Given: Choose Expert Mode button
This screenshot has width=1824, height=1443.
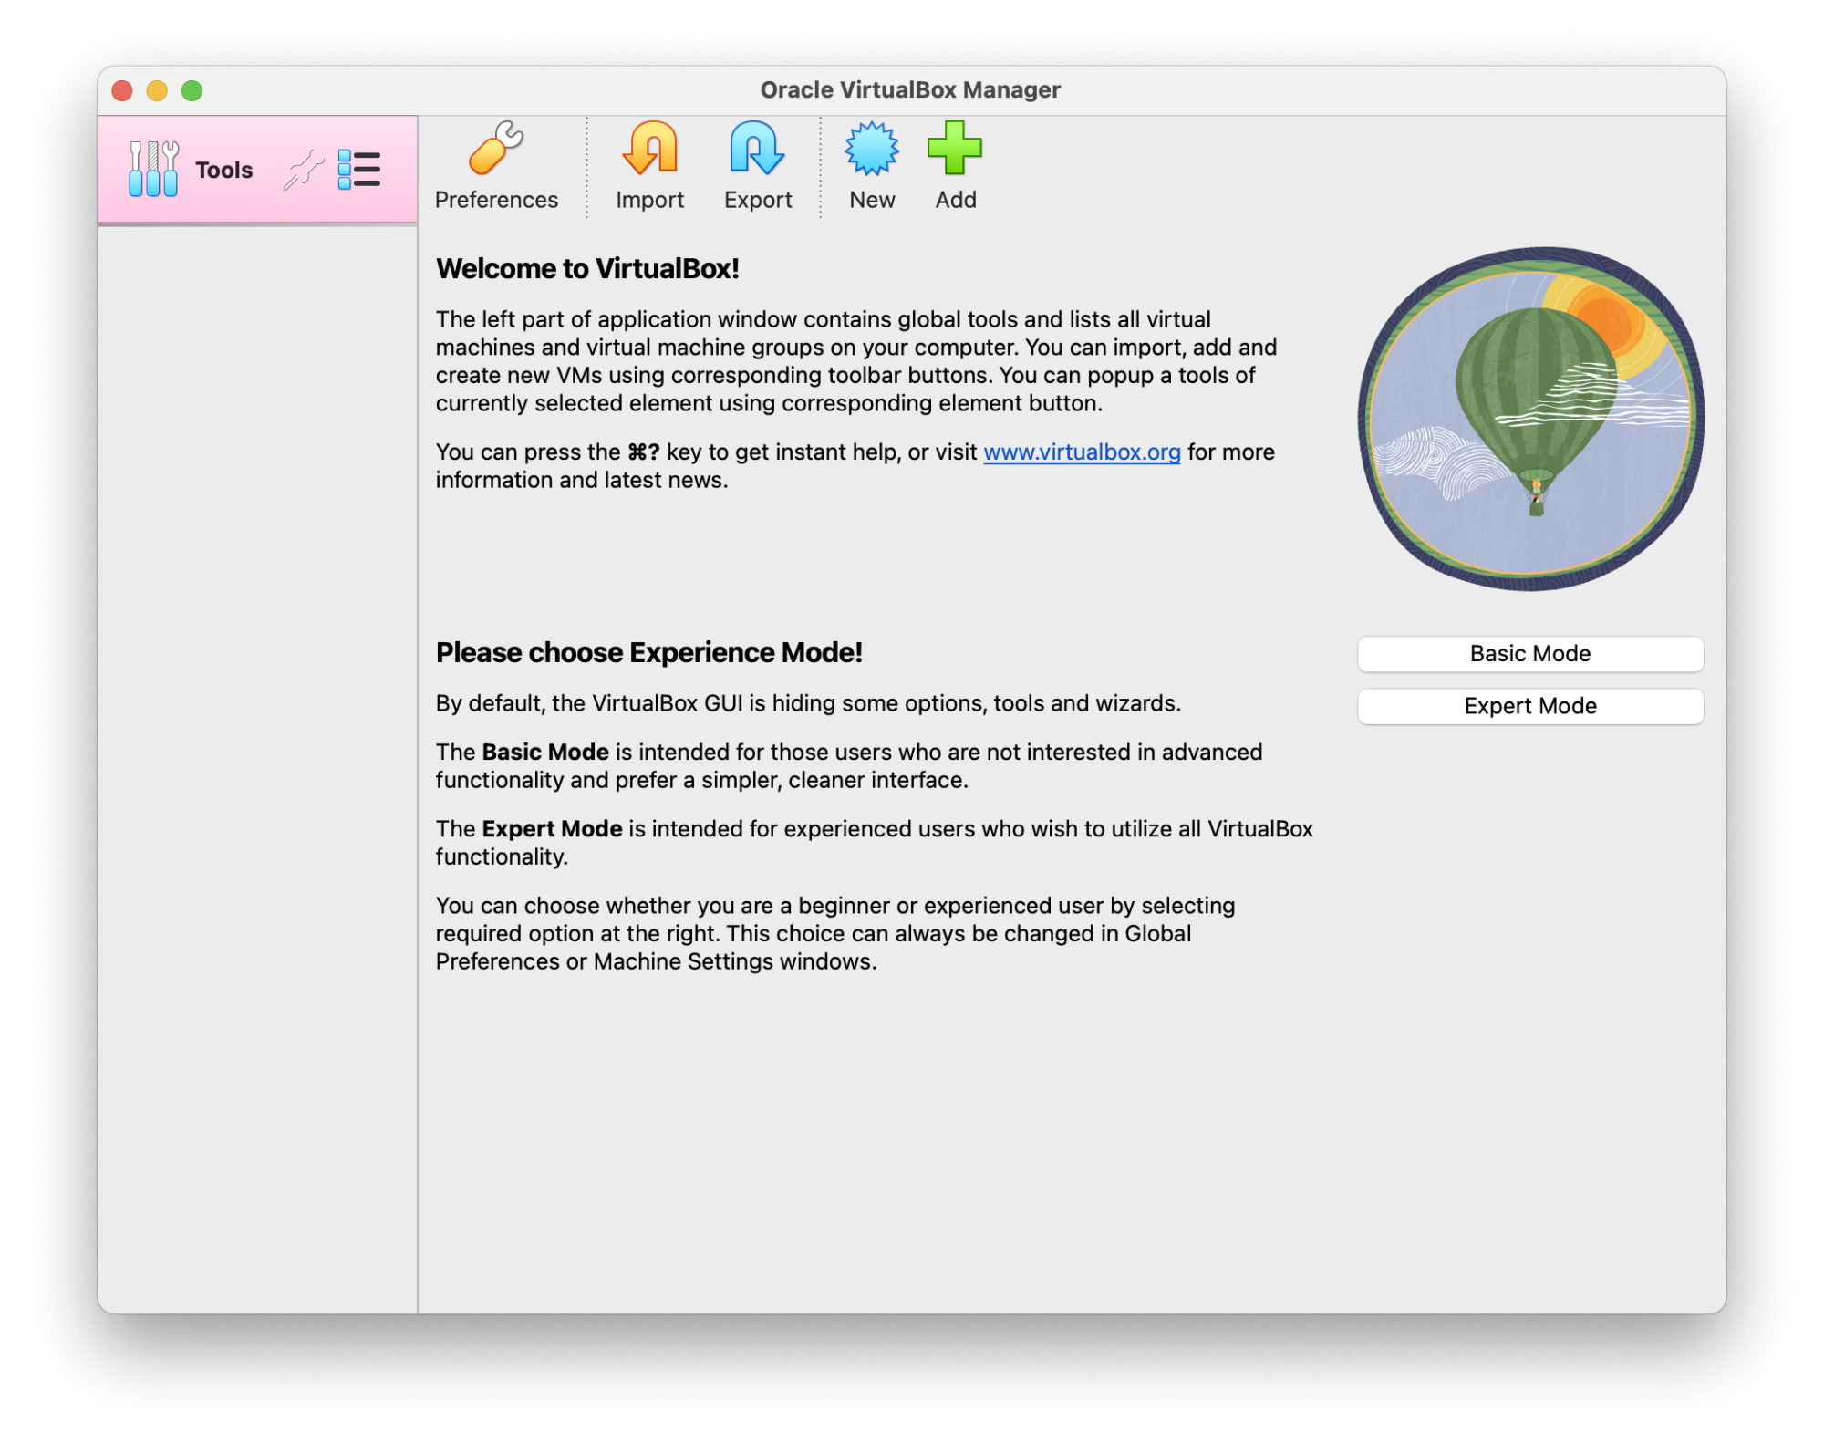Looking at the screenshot, I should coord(1529,706).
